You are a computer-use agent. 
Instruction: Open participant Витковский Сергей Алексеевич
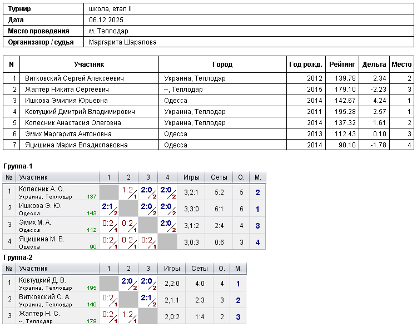74,78
